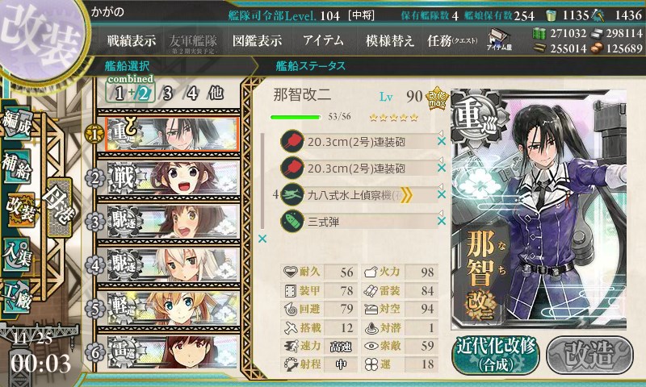This screenshot has height=387, width=646.
Task: Open the 補給 resupply sidebar icon
Action: click(17, 167)
